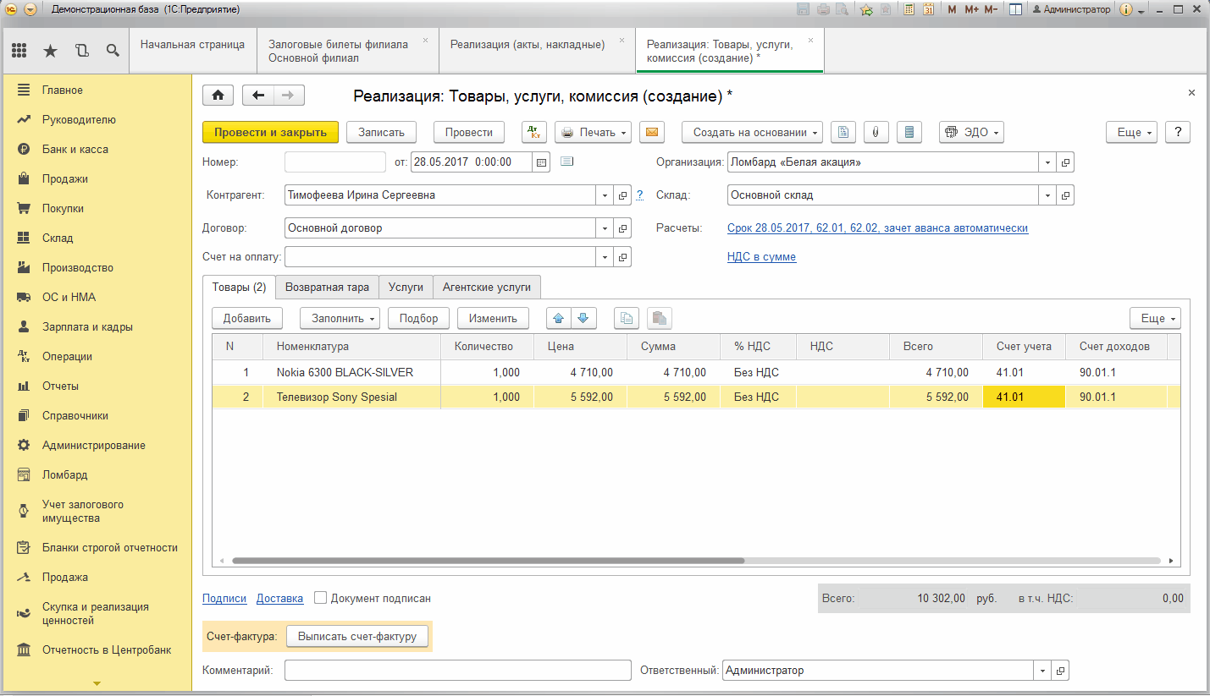Click the M+ memory add button
The height and width of the screenshot is (696, 1210).
[971, 9]
